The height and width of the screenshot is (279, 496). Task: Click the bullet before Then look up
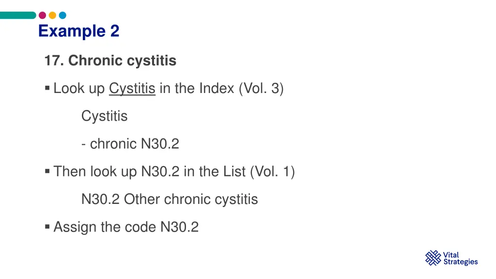tap(47, 171)
